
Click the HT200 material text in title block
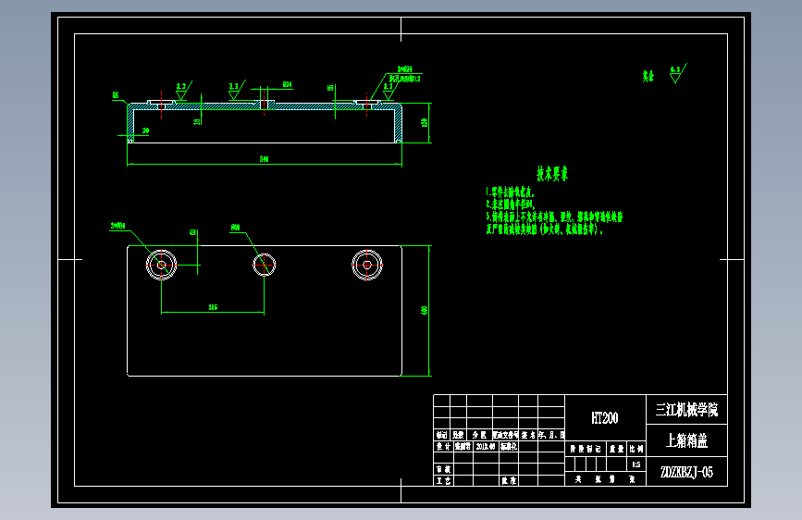605,418
